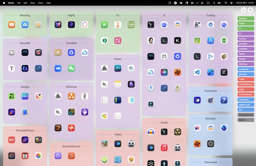Click the Wi-Fi status icon in menu bar

tap(226, 3)
